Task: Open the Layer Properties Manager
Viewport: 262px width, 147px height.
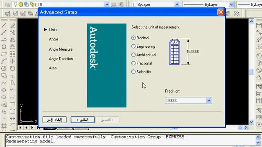Action: (7, 4)
